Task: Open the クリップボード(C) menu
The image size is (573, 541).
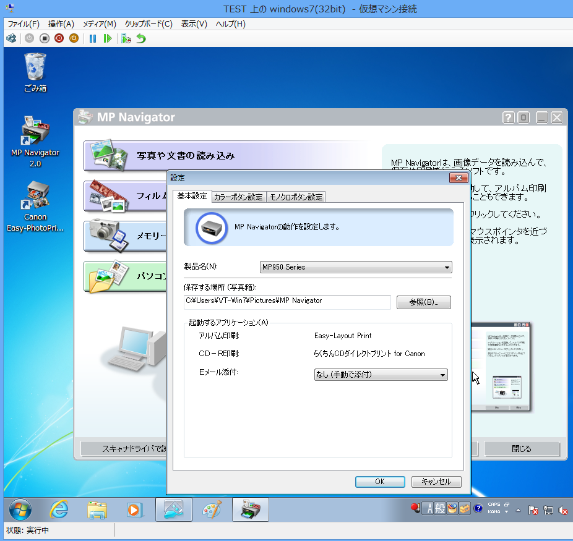Action: tap(149, 24)
